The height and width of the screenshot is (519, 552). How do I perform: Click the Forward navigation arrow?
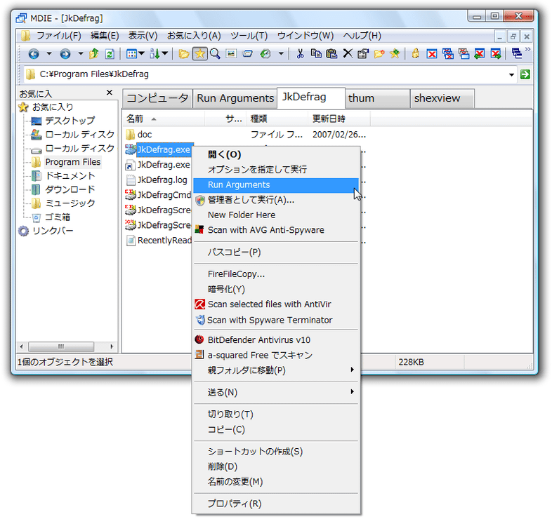pos(65,54)
